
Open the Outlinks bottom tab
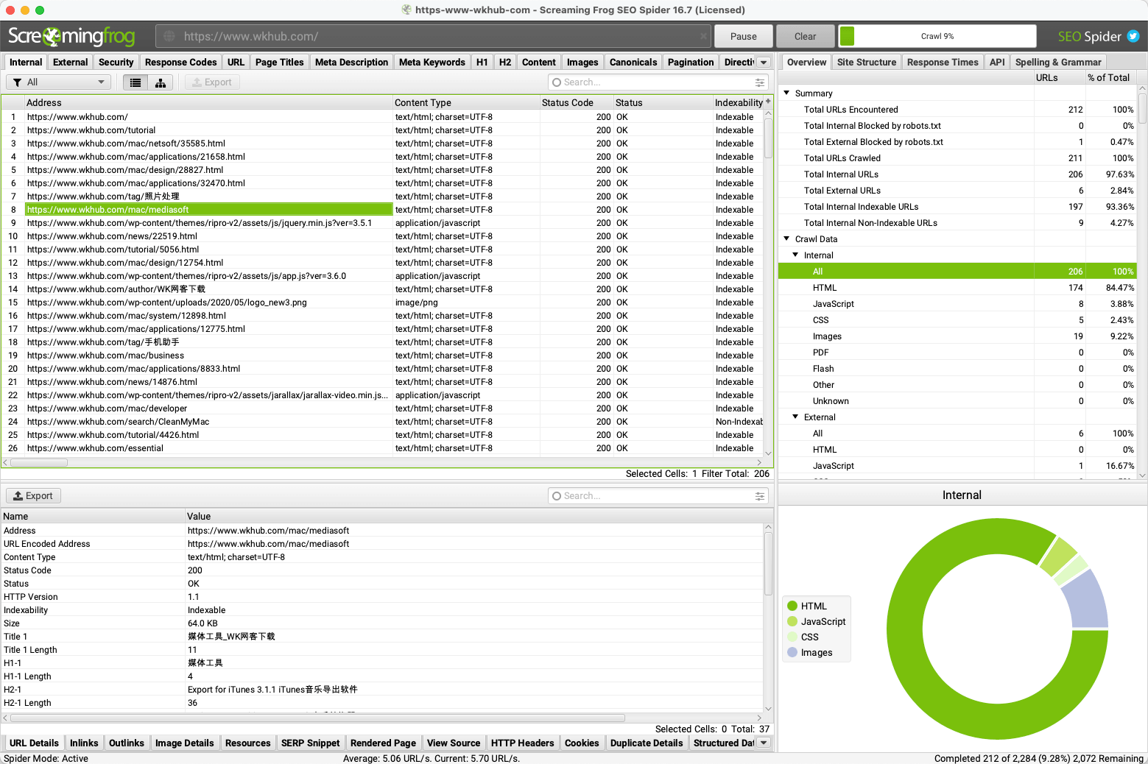point(127,743)
